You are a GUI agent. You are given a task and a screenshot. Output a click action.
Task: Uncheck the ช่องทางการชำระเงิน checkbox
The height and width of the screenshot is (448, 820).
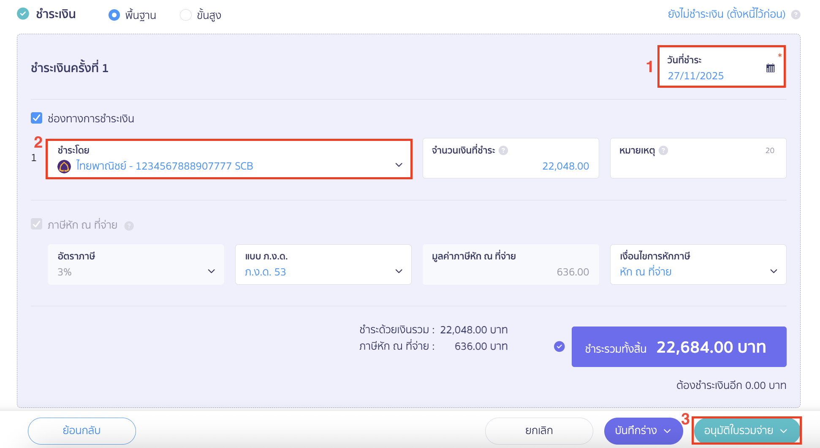click(x=35, y=119)
